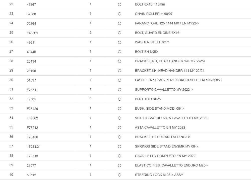
Task: Select the circle for BOLT 8X45 T.10mm
Action: (x=119, y=5)
